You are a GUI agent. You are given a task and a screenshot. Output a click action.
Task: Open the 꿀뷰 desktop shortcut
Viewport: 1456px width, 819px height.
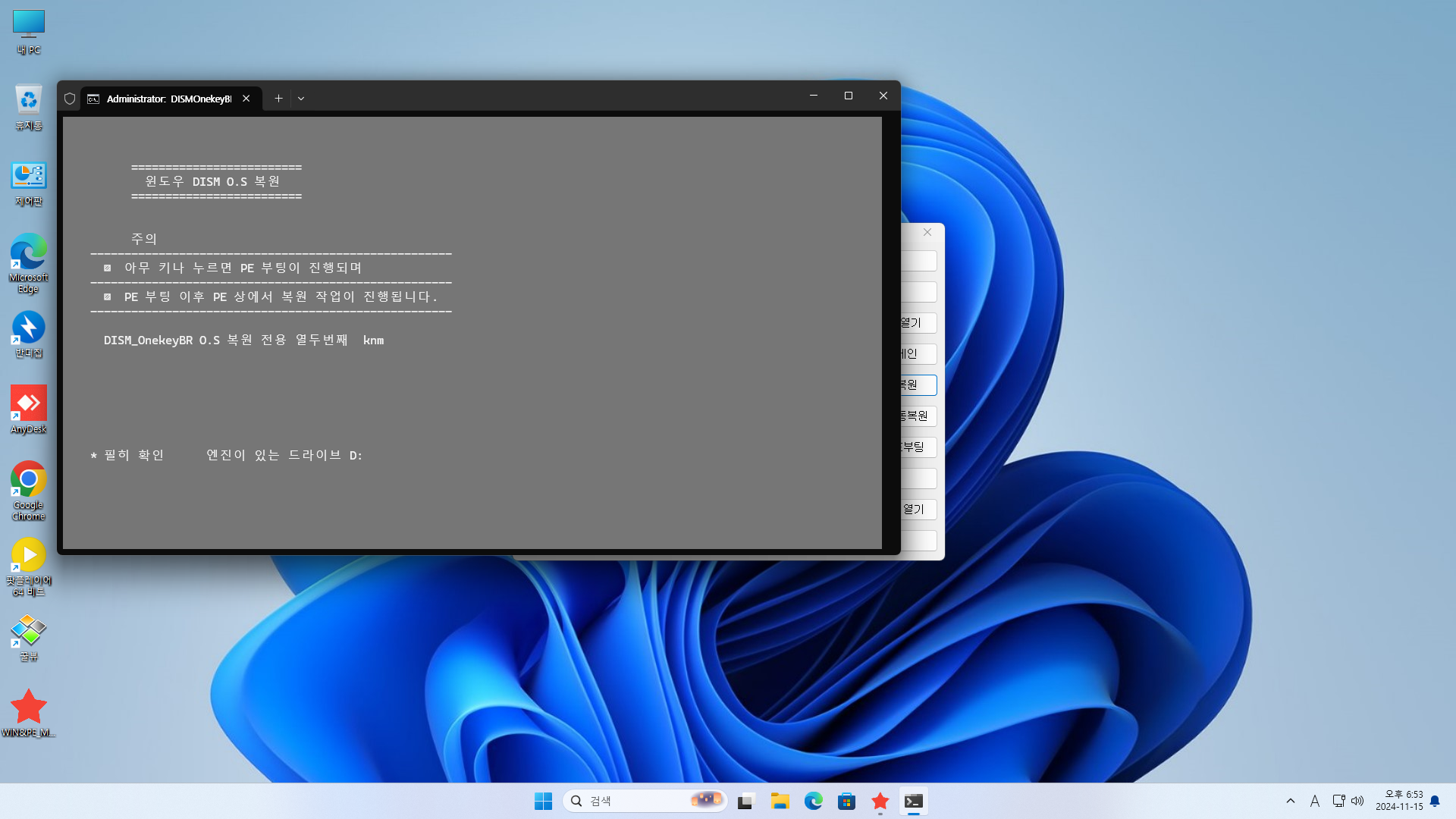(x=29, y=639)
